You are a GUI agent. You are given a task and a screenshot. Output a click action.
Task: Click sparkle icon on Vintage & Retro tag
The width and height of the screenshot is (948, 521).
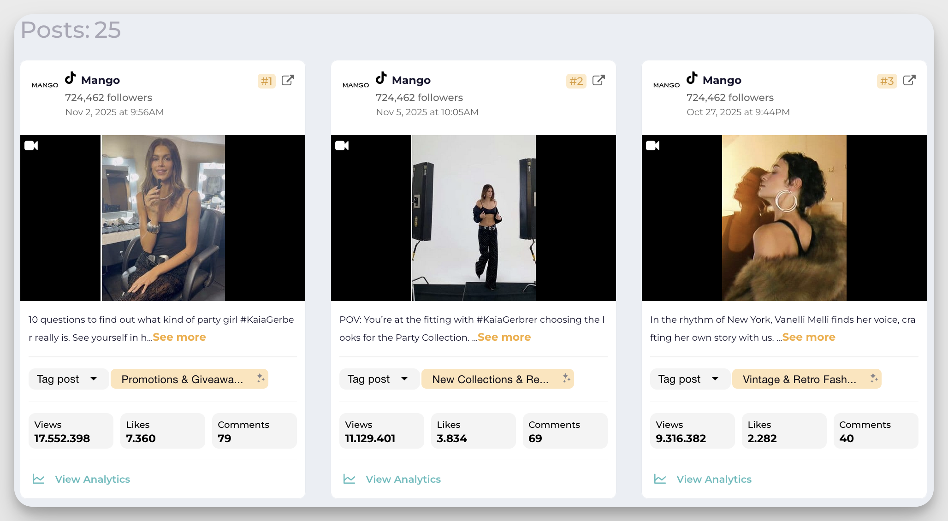(874, 378)
